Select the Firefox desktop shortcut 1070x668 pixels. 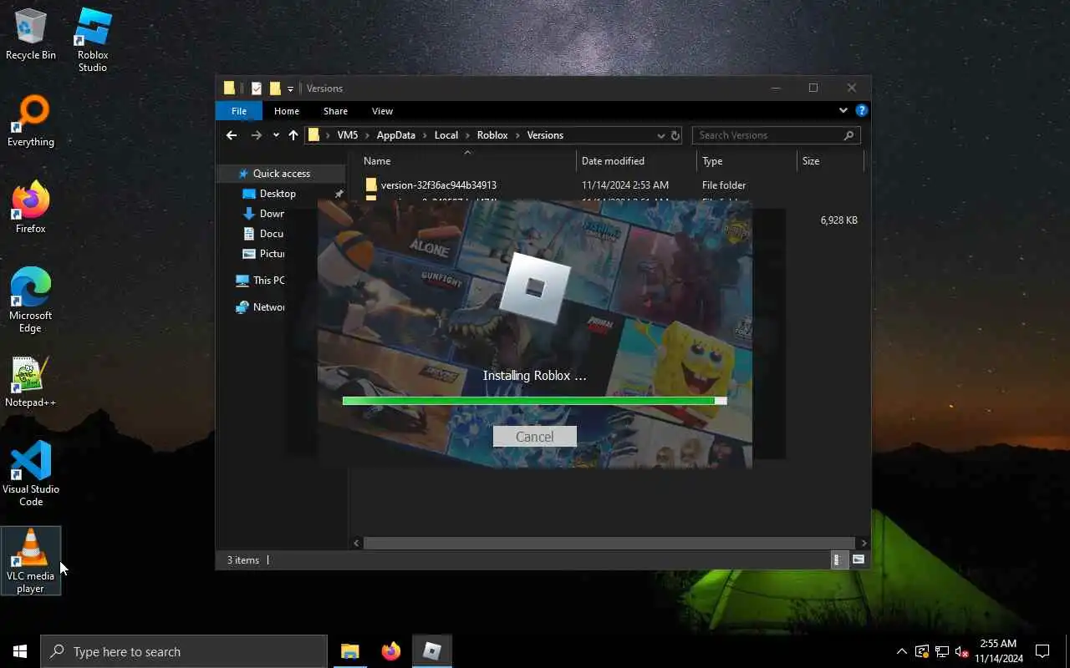point(31,209)
